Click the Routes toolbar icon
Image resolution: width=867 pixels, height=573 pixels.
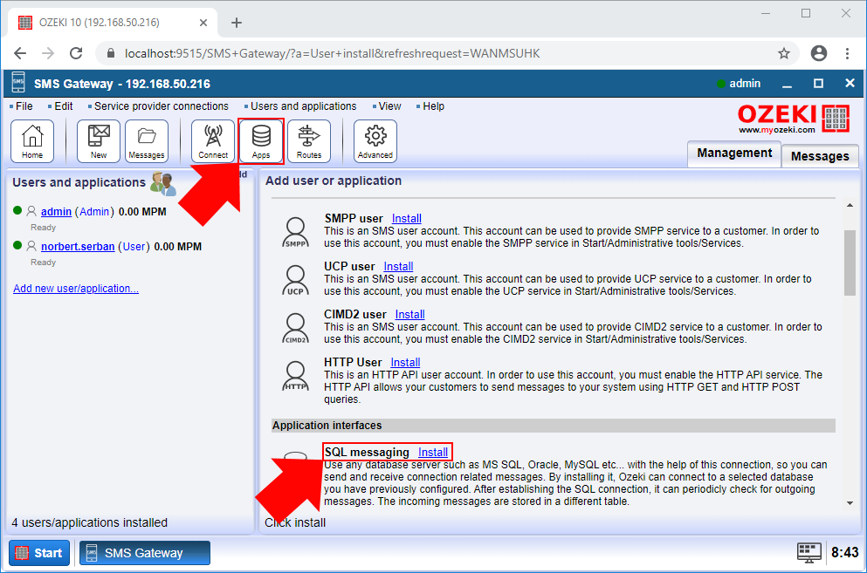(311, 140)
